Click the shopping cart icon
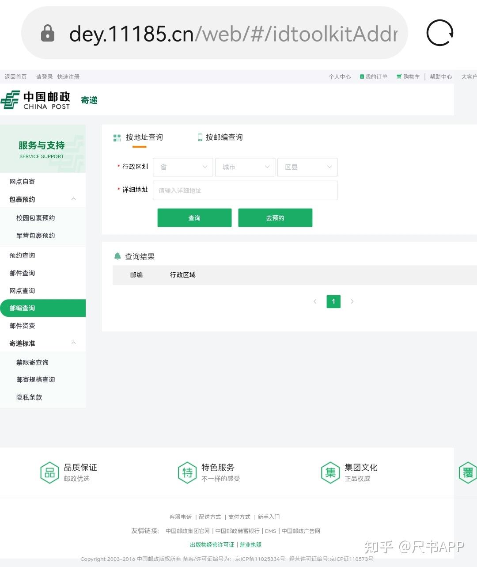Screen dimensions: 477x567 click(398, 76)
